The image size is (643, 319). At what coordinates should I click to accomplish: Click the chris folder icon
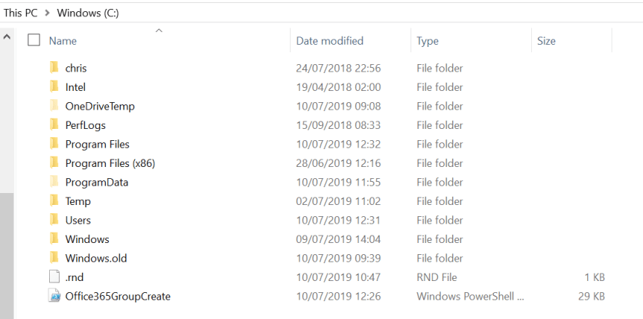pos(54,68)
